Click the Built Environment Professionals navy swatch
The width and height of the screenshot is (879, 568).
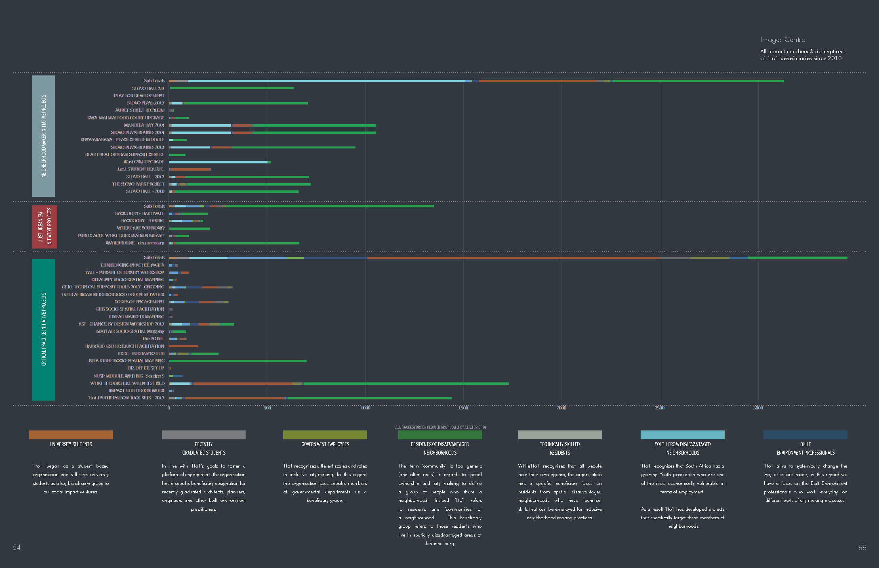[x=805, y=434]
